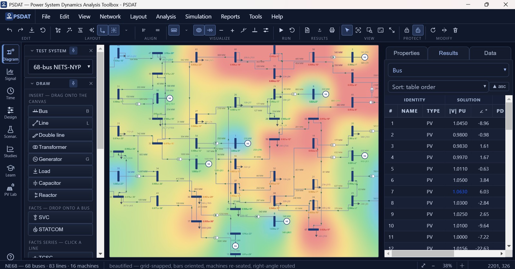This screenshot has width=515, height=269.
Task: Close the DRAW panel with X
Action: click(x=91, y=84)
